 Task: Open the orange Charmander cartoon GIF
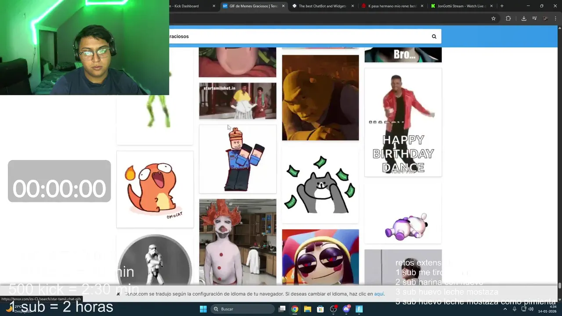point(155,190)
